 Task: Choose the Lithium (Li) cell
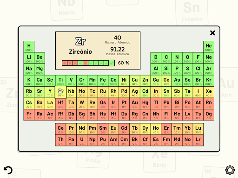point(29,58)
